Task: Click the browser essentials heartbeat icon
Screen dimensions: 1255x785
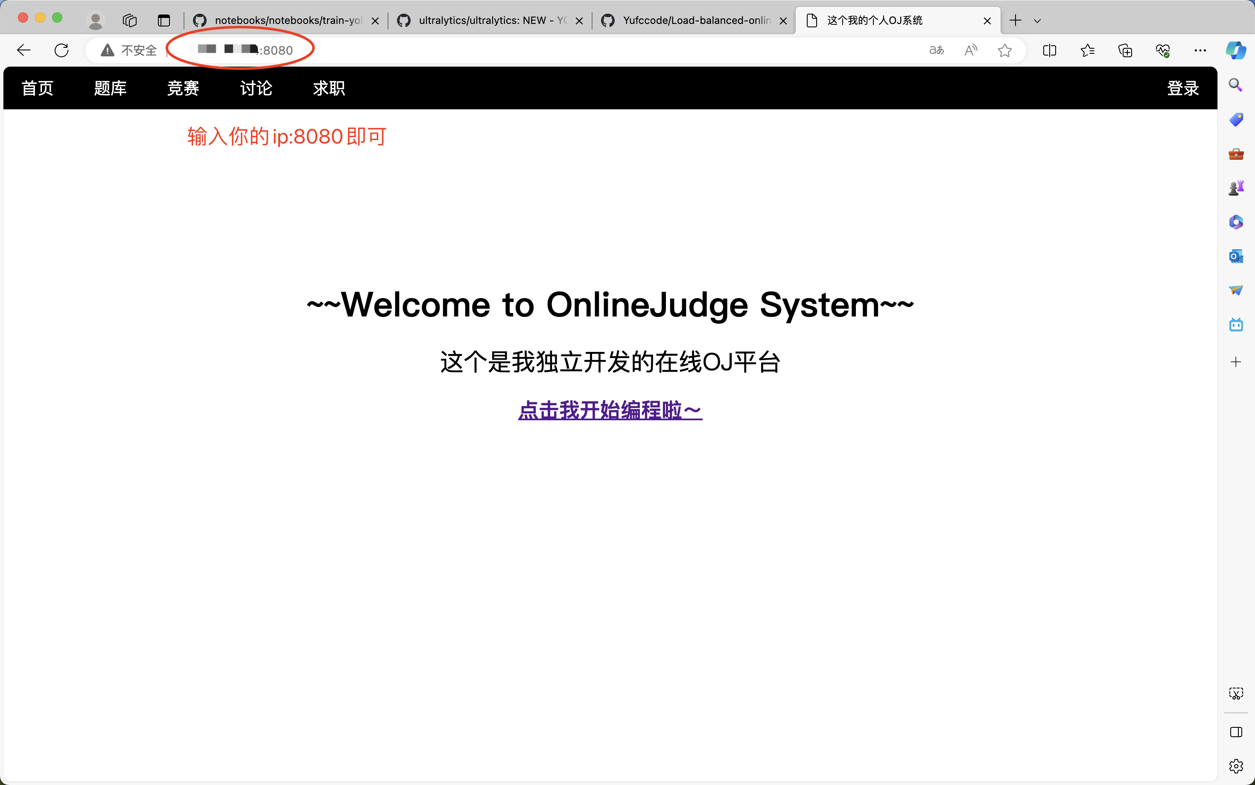Action: pyautogui.click(x=1163, y=50)
